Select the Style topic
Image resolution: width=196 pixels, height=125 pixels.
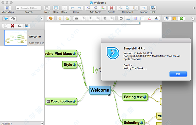coord(70,65)
